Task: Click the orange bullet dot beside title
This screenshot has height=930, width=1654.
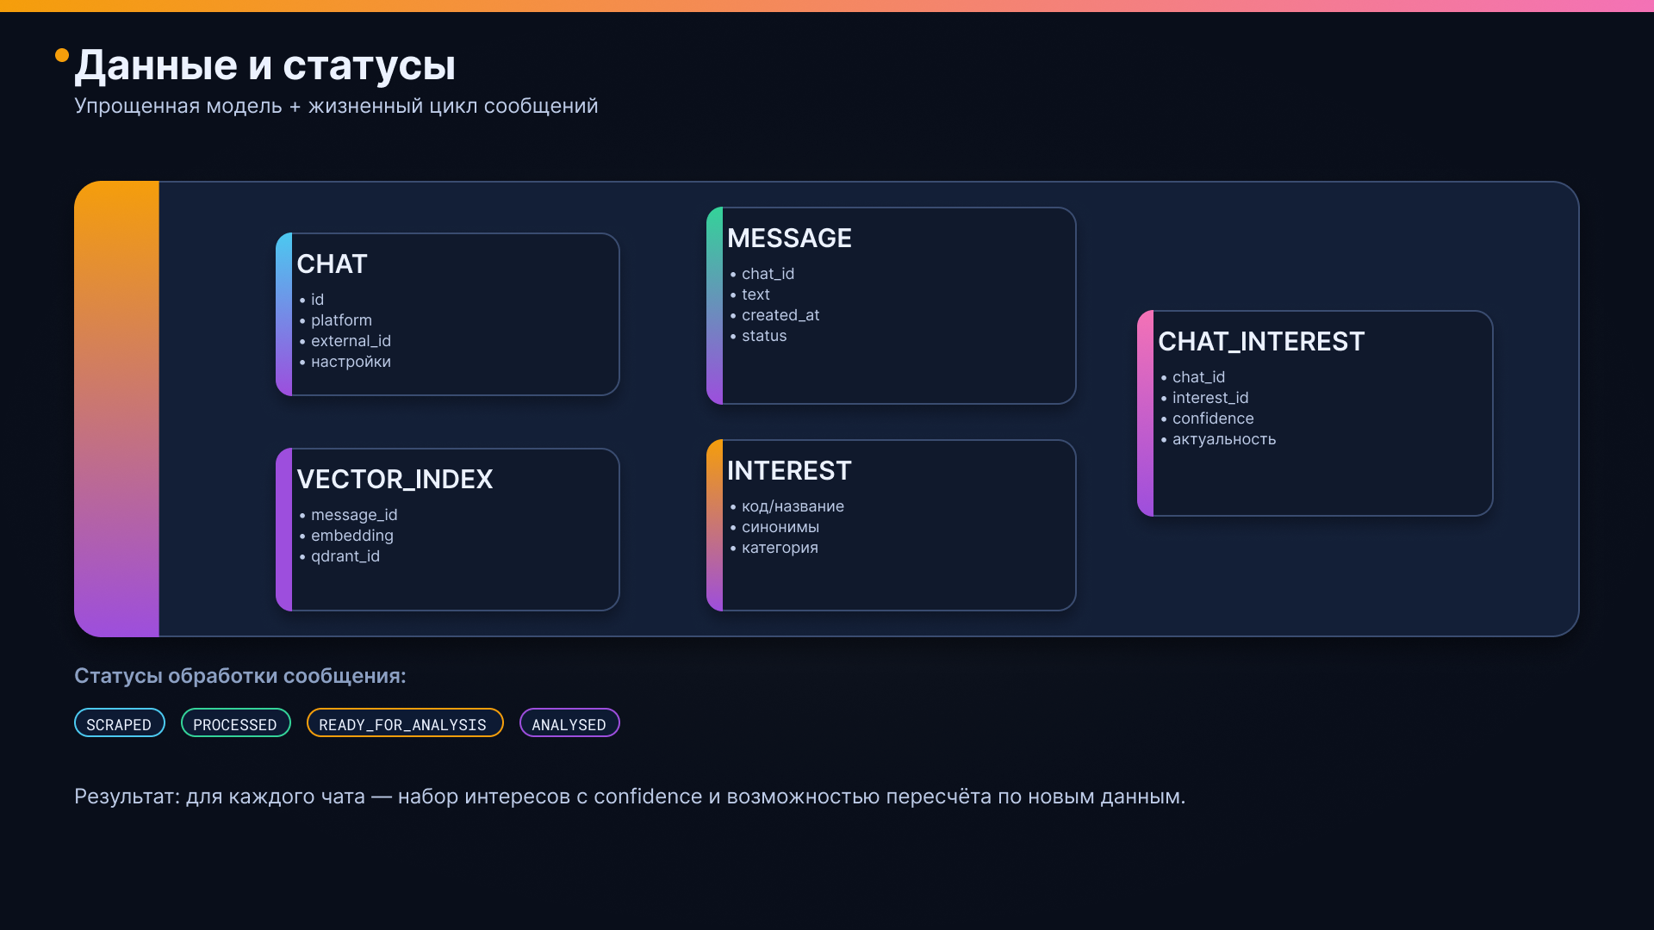Action: click(x=62, y=55)
